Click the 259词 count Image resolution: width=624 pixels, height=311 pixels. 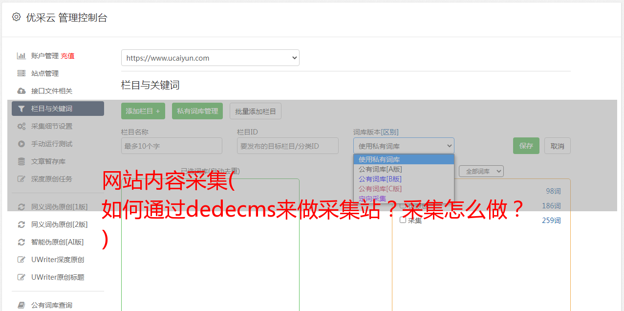tap(551, 221)
